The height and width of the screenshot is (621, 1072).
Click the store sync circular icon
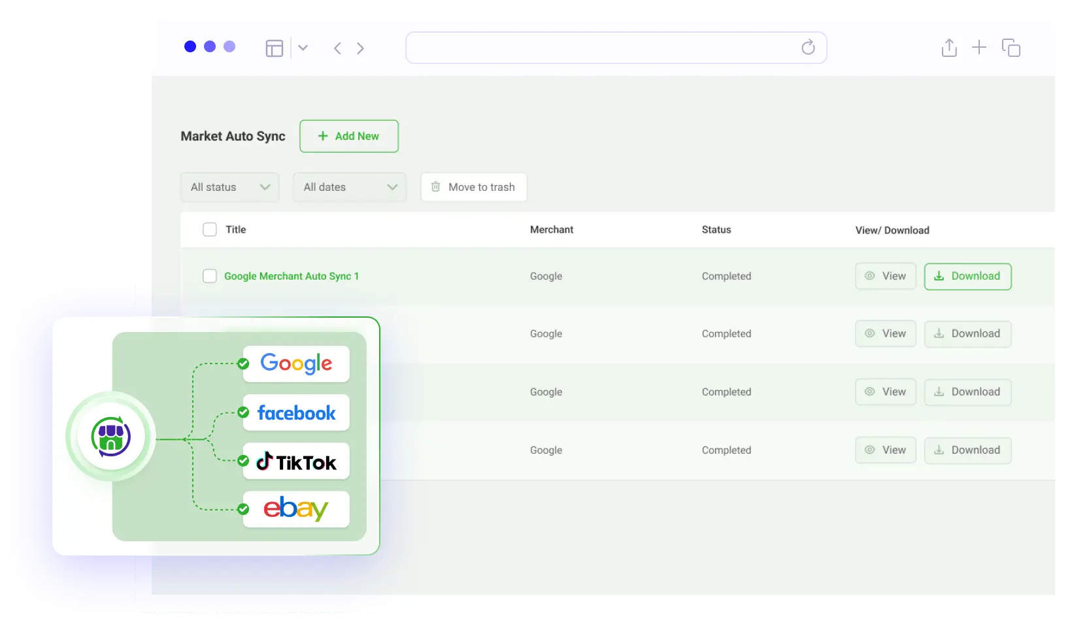point(111,437)
